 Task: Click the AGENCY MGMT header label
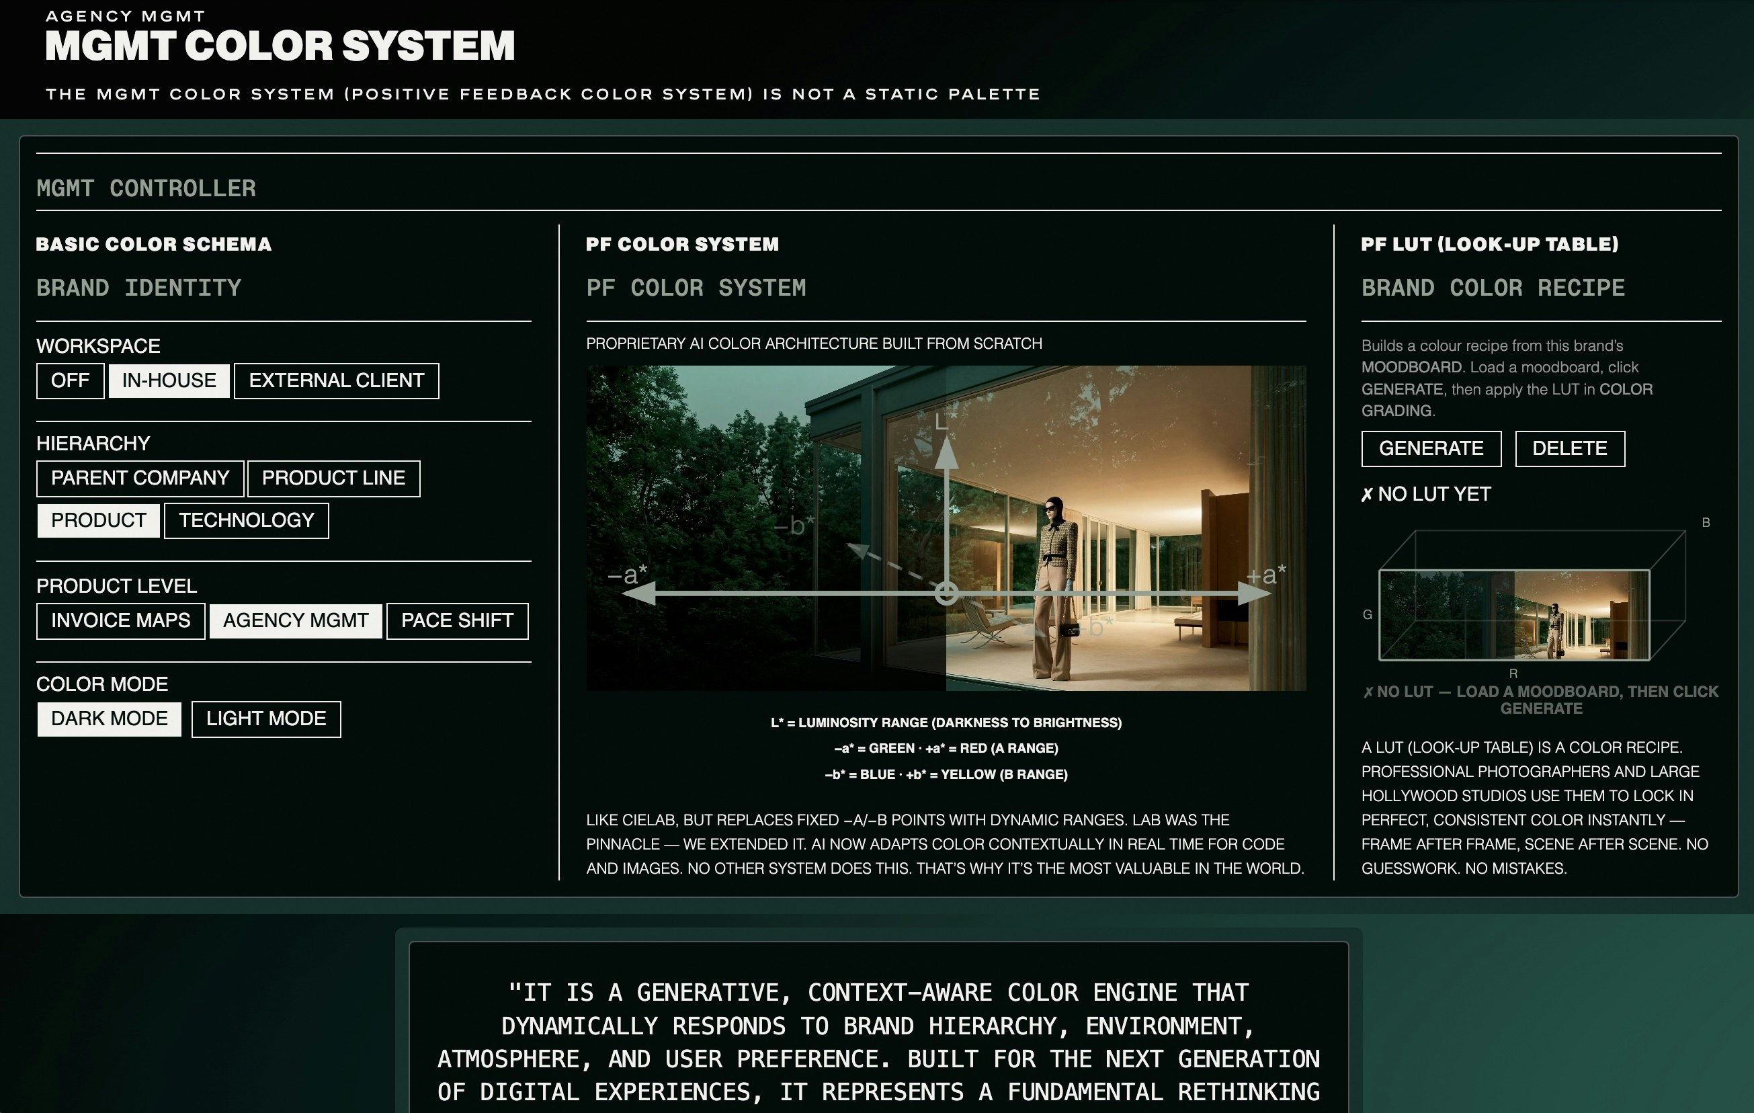click(x=125, y=16)
